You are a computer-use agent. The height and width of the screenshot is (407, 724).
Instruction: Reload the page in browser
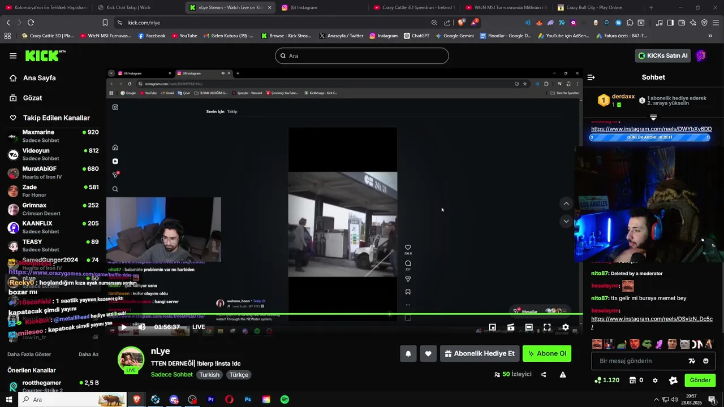(31, 23)
